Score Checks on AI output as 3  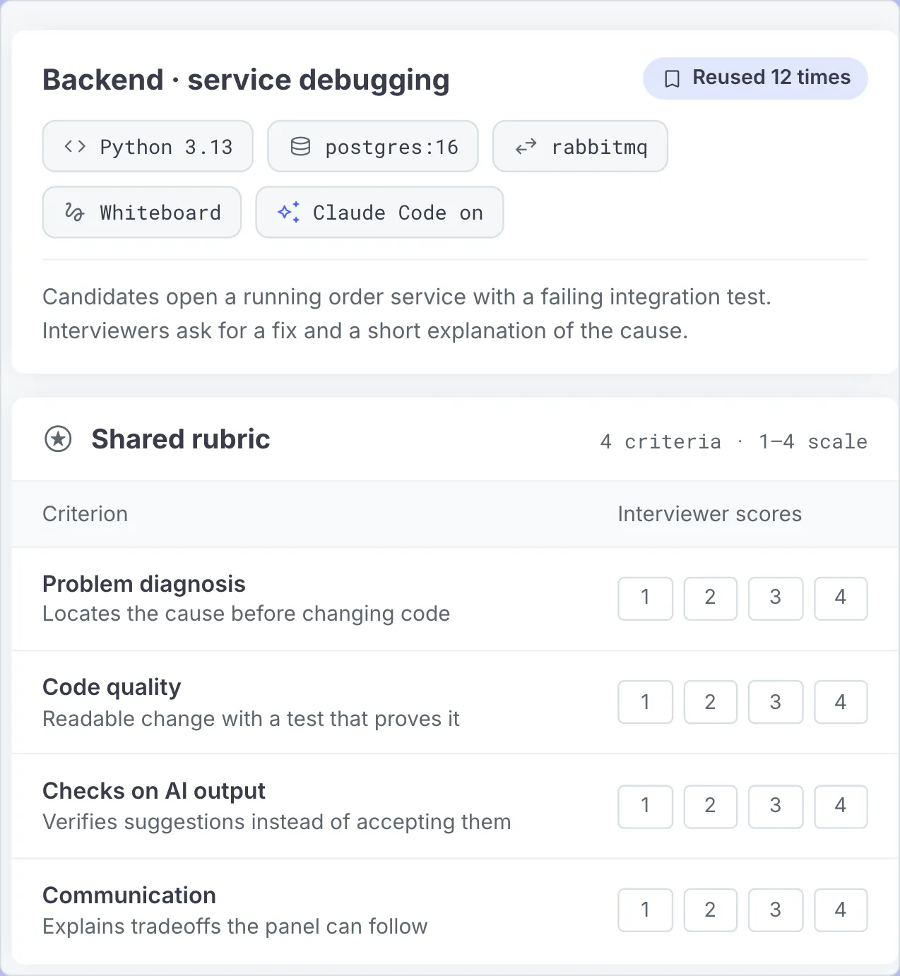[x=776, y=806]
